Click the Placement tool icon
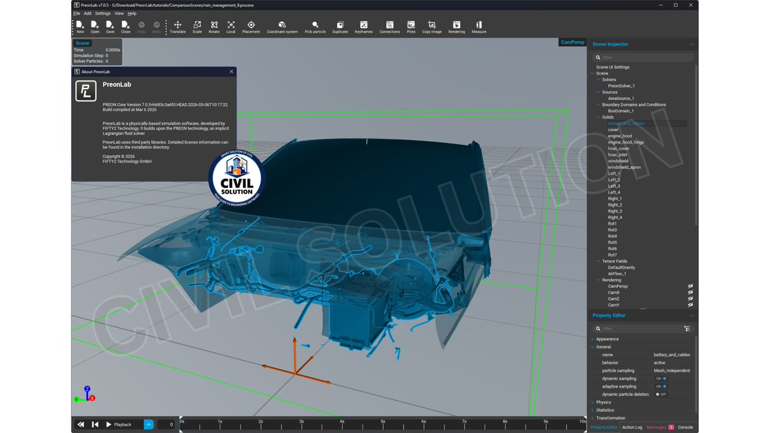This screenshot has height=433, width=770. point(251,27)
